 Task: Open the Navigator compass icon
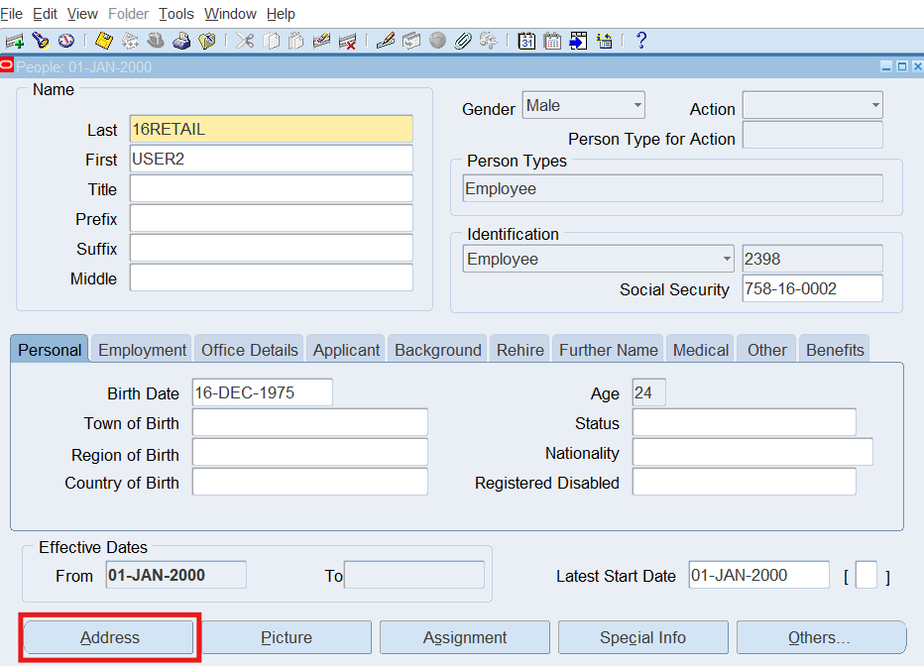[x=66, y=41]
